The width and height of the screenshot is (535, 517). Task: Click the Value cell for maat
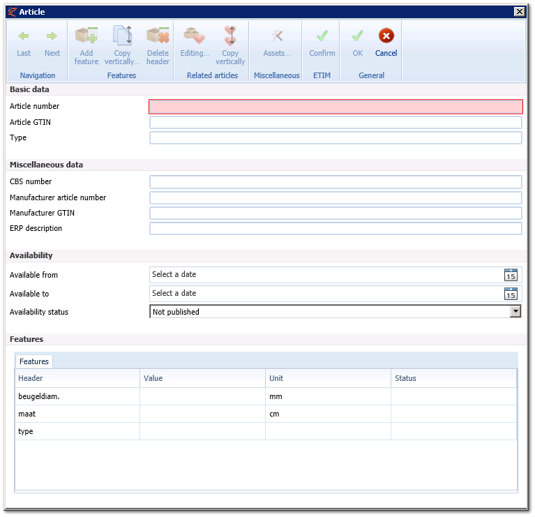click(203, 414)
